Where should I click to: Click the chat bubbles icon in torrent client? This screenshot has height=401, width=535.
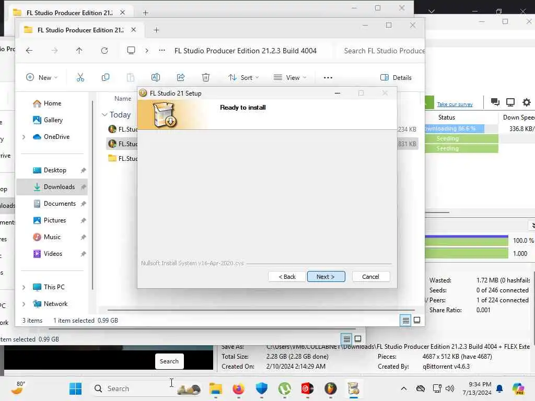click(495, 102)
